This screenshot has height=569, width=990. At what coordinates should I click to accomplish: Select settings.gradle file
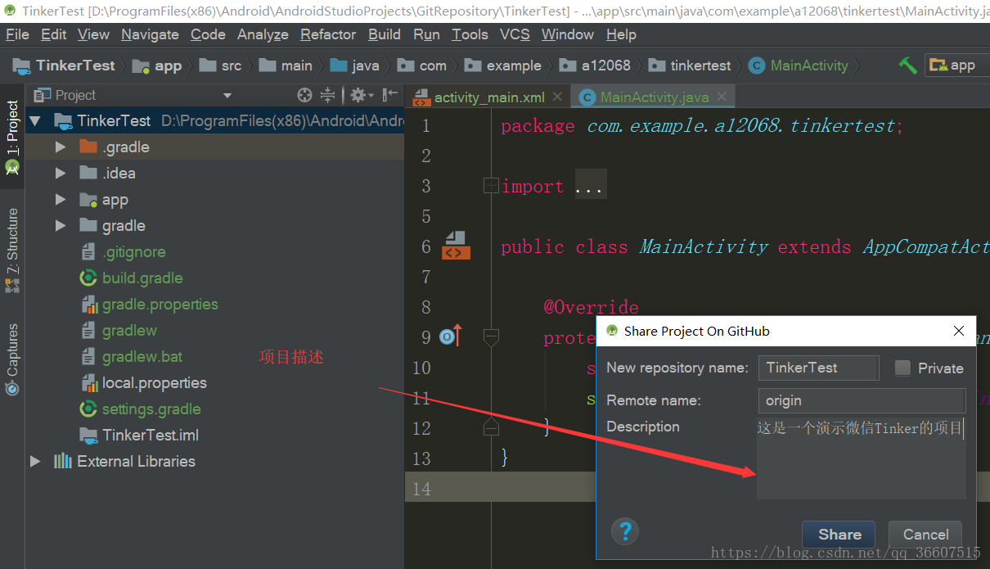click(151, 409)
